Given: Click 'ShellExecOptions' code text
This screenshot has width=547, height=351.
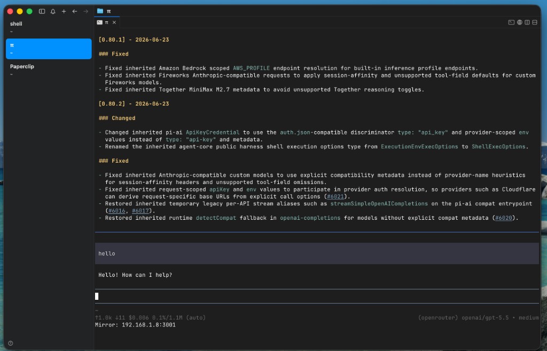Looking at the screenshot, I should [x=498, y=147].
